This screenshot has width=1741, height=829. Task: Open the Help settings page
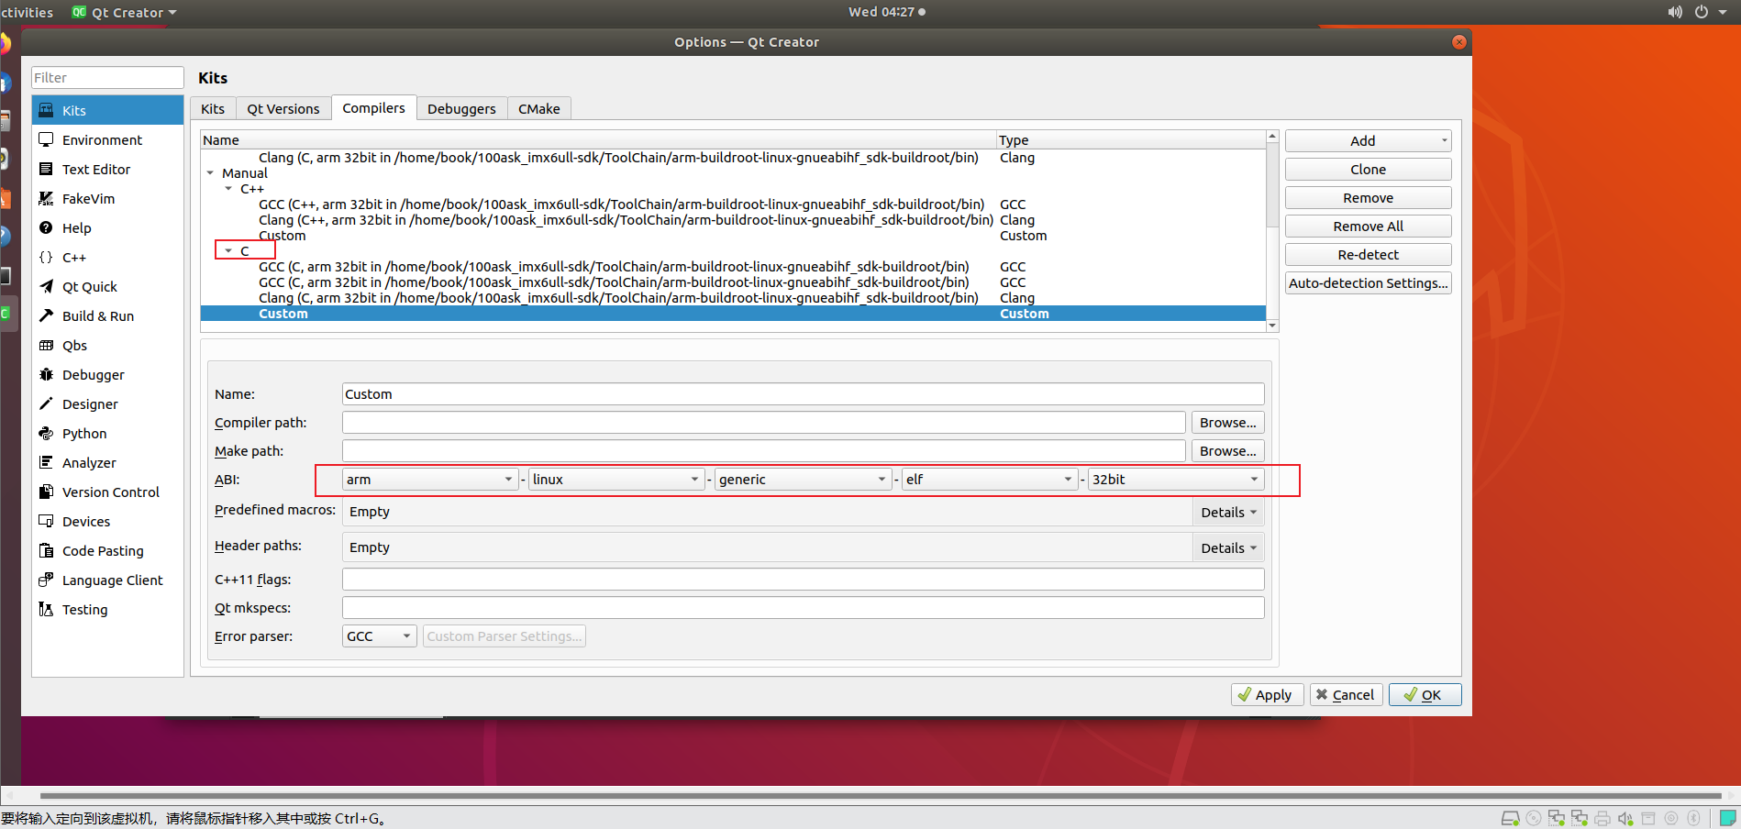pos(76,227)
